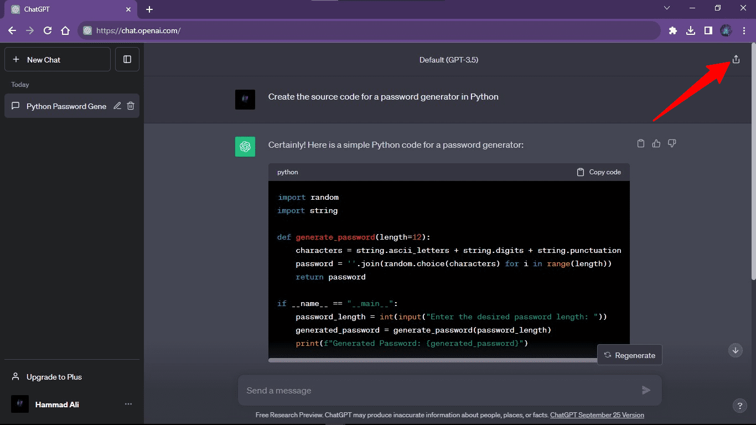Image resolution: width=756 pixels, height=425 pixels.
Task: Reload the page
Action: click(x=48, y=31)
